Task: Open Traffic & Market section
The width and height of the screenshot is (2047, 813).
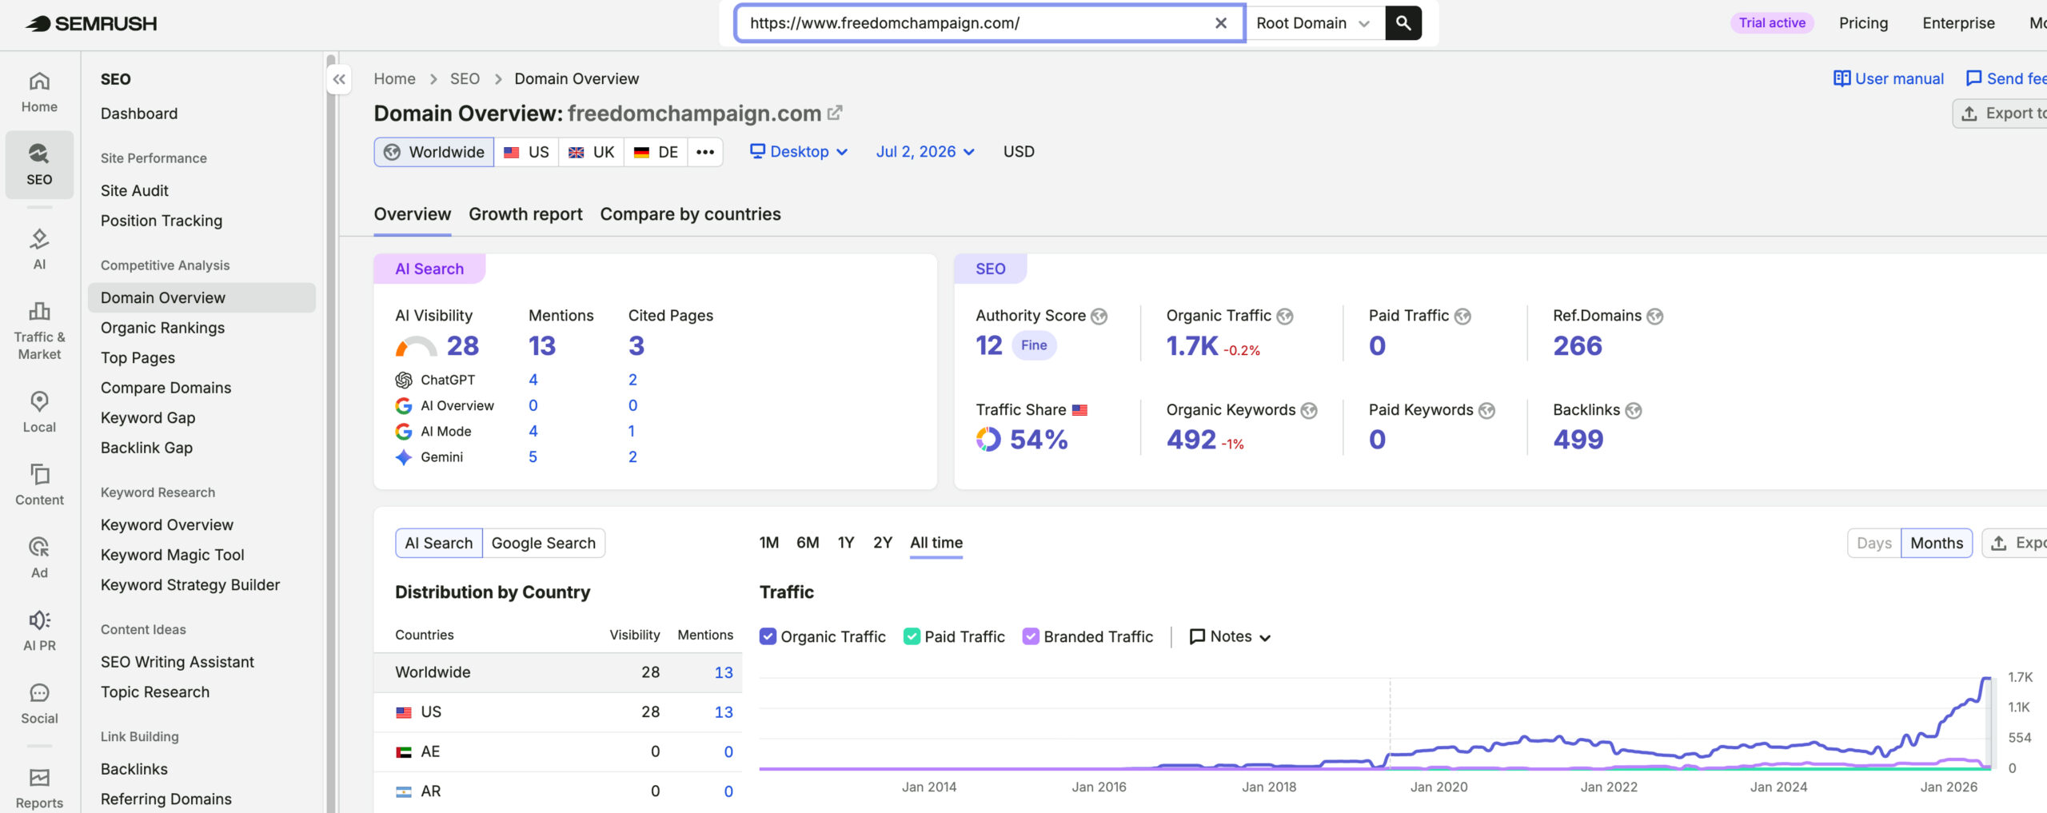Action: tap(39, 331)
